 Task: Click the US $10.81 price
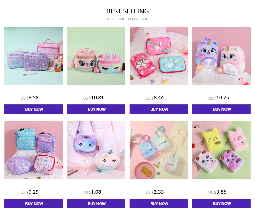[x=93, y=98]
